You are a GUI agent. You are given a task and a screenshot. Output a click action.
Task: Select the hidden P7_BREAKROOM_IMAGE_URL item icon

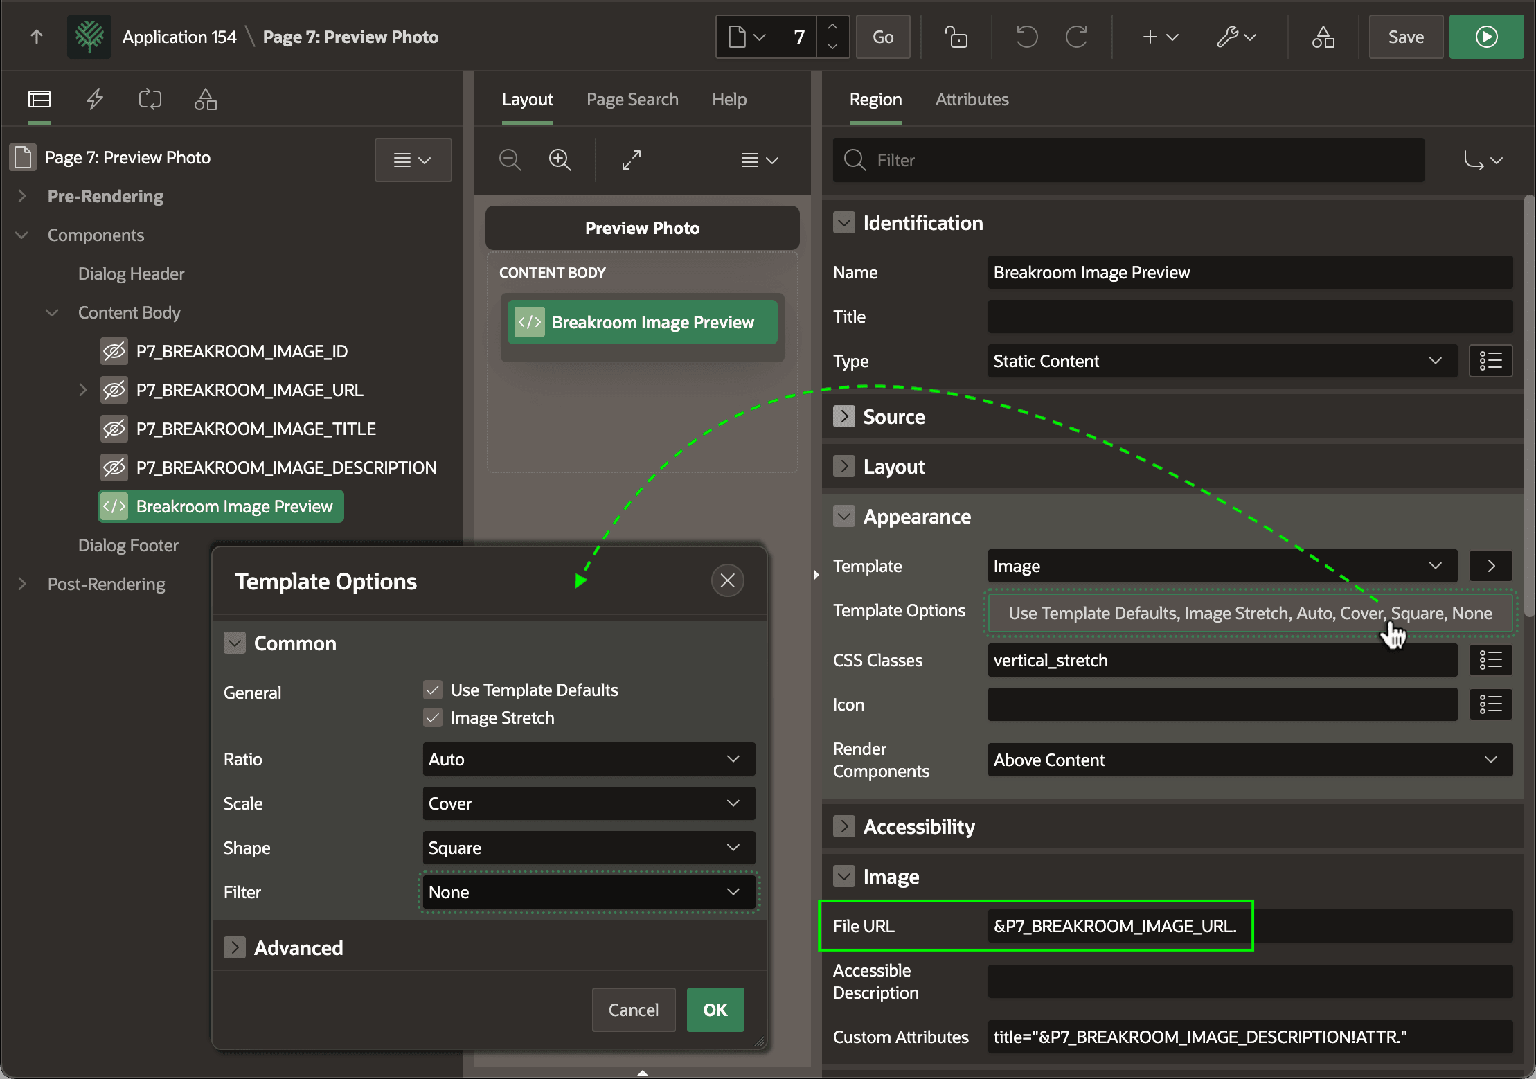tap(114, 390)
